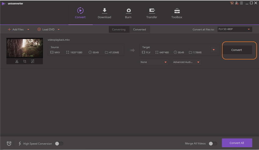This screenshot has height=150, width=259.
Task: Open the scheduler alarm clock icon
Action: pos(9,143)
